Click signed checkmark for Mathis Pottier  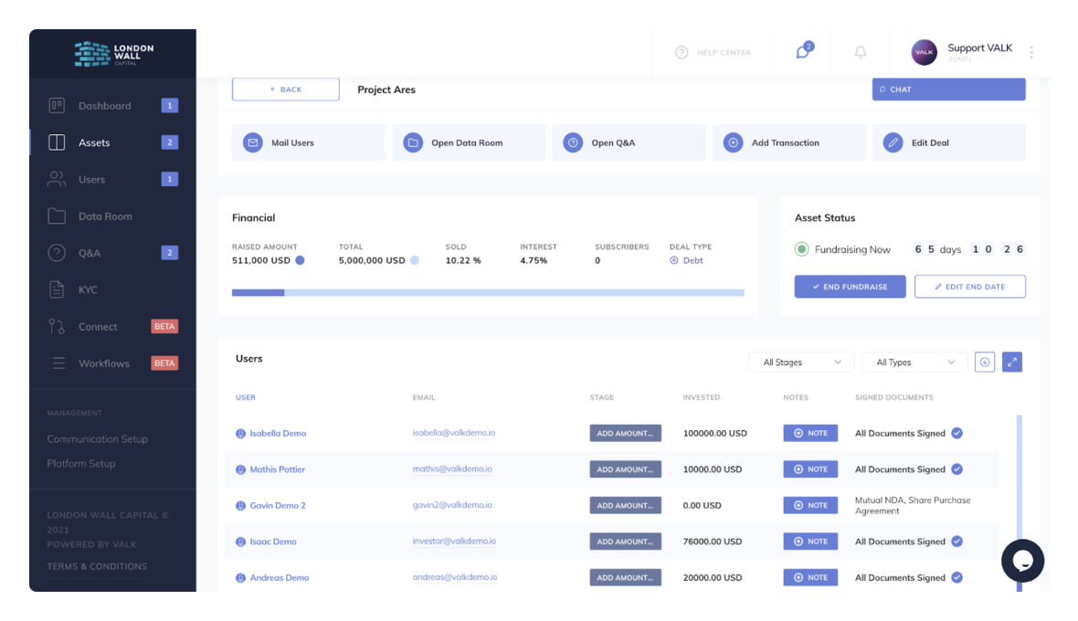[x=956, y=469]
